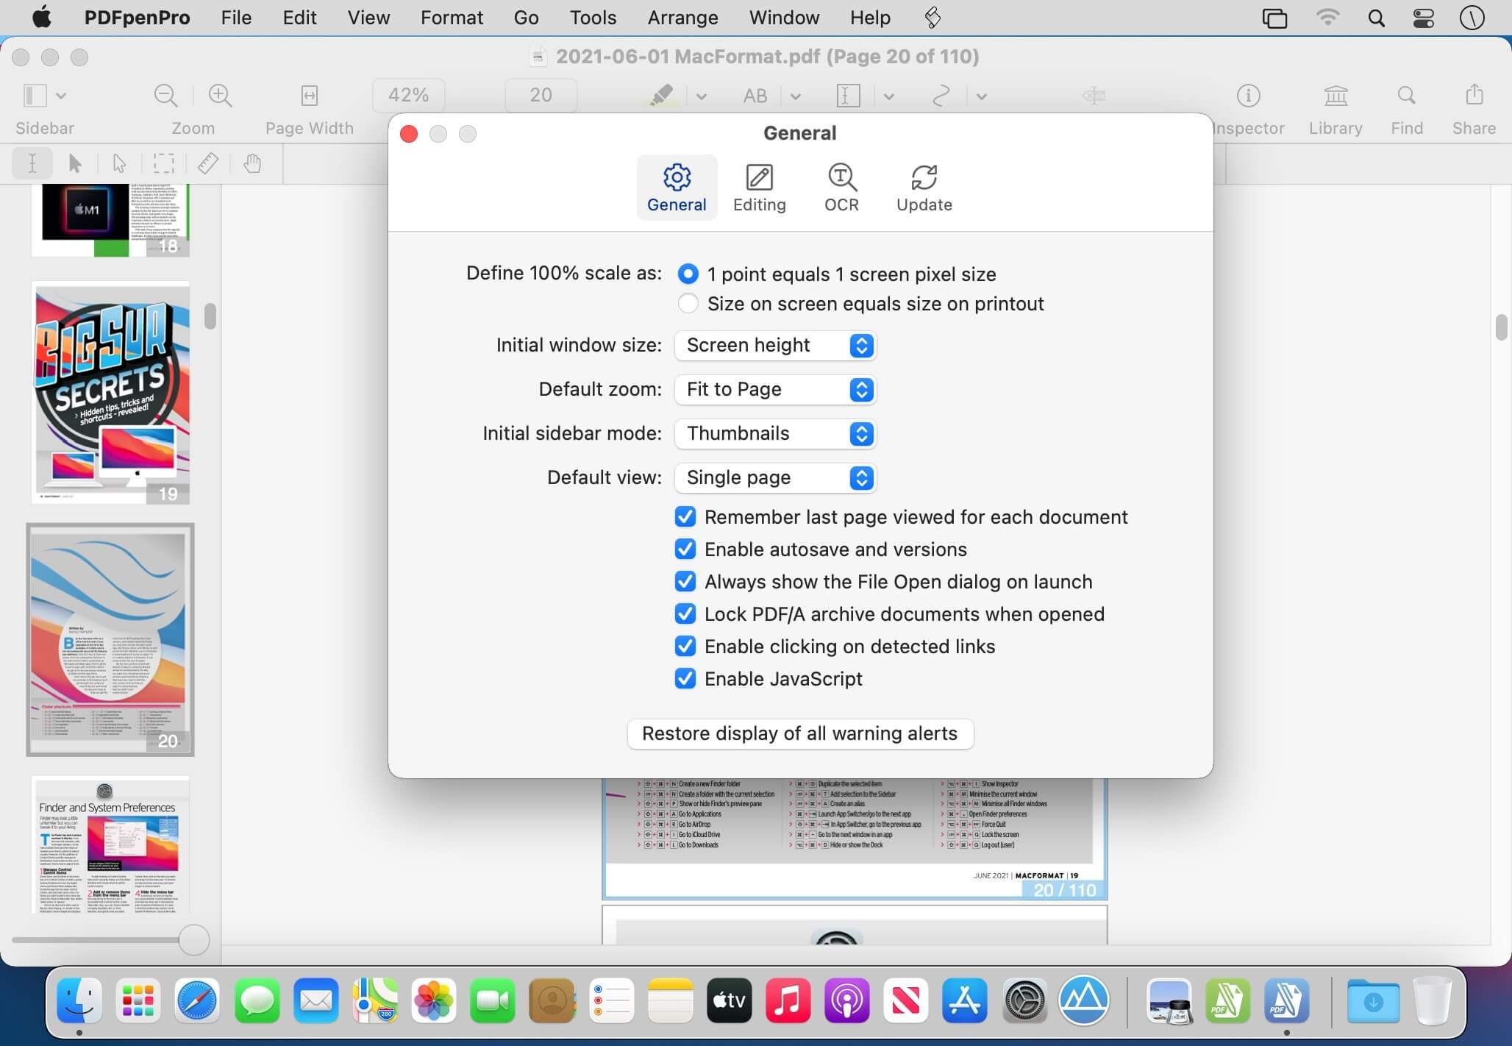
Task: Click the Find magnifier in toolbar
Action: pyautogui.click(x=1406, y=96)
